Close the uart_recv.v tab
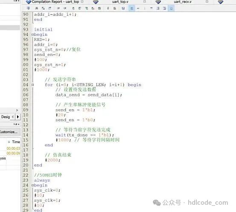This screenshot has width=236, height=212. (x=207, y=2)
